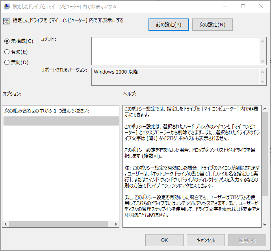Click the comment box scroll down arrow

[263, 61]
